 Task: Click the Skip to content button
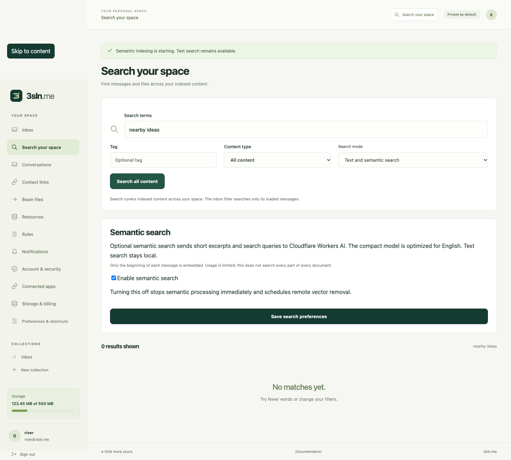point(31,51)
